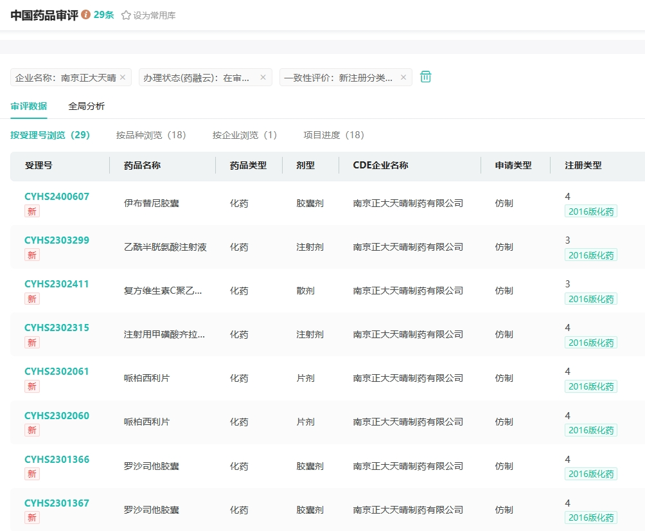Click the 2016版化药 tag in the CYHS2301366 row
Viewport: 645px width, 531px height.
pos(591,474)
